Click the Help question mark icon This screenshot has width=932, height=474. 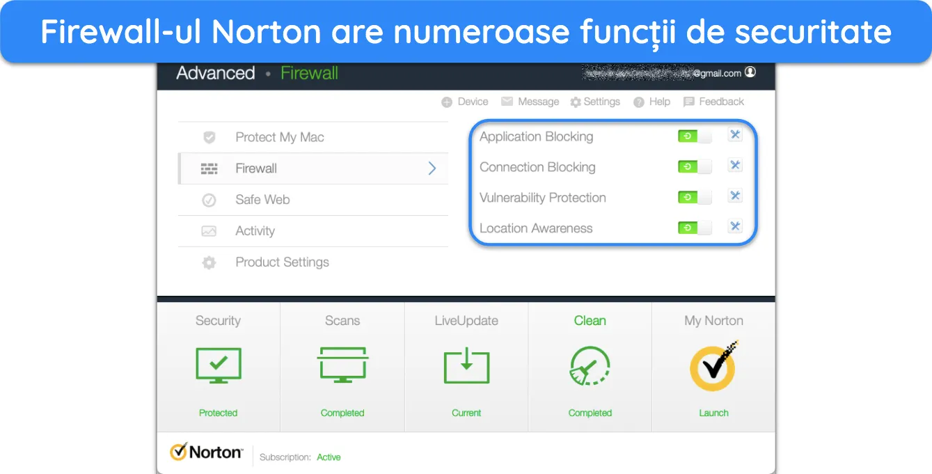pyautogui.click(x=639, y=102)
